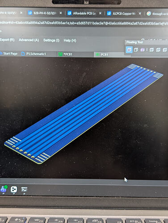Switch to the JLCPCB Copper browser tab
Viewport: 168px width, 223px height.
[122, 13]
